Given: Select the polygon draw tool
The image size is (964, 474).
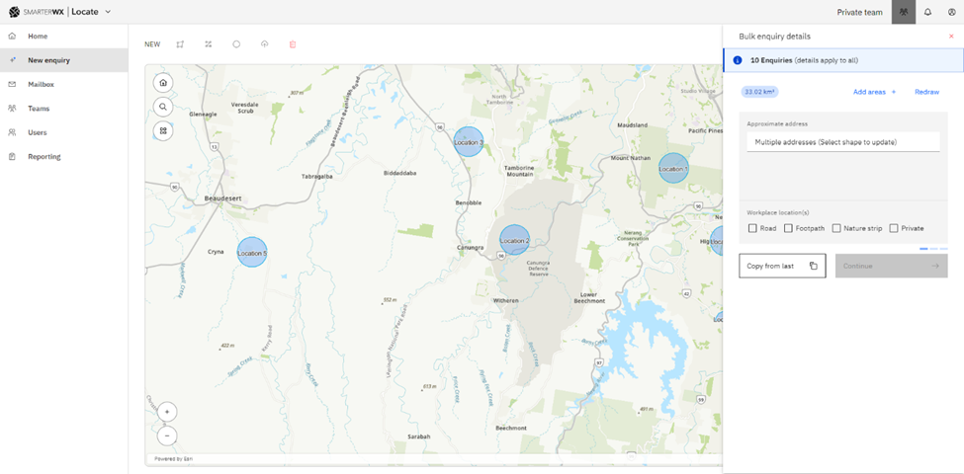Looking at the screenshot, I should click(180, 44).
